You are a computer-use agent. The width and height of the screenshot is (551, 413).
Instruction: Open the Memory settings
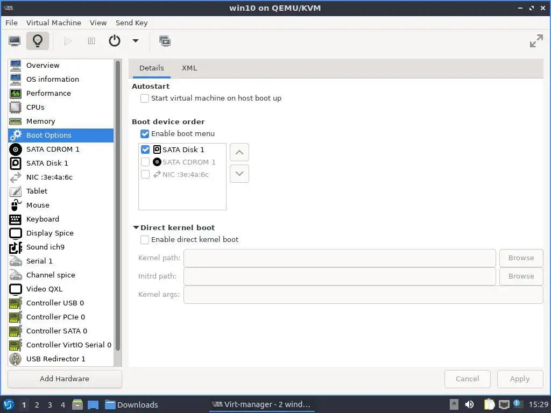[61, 122]
